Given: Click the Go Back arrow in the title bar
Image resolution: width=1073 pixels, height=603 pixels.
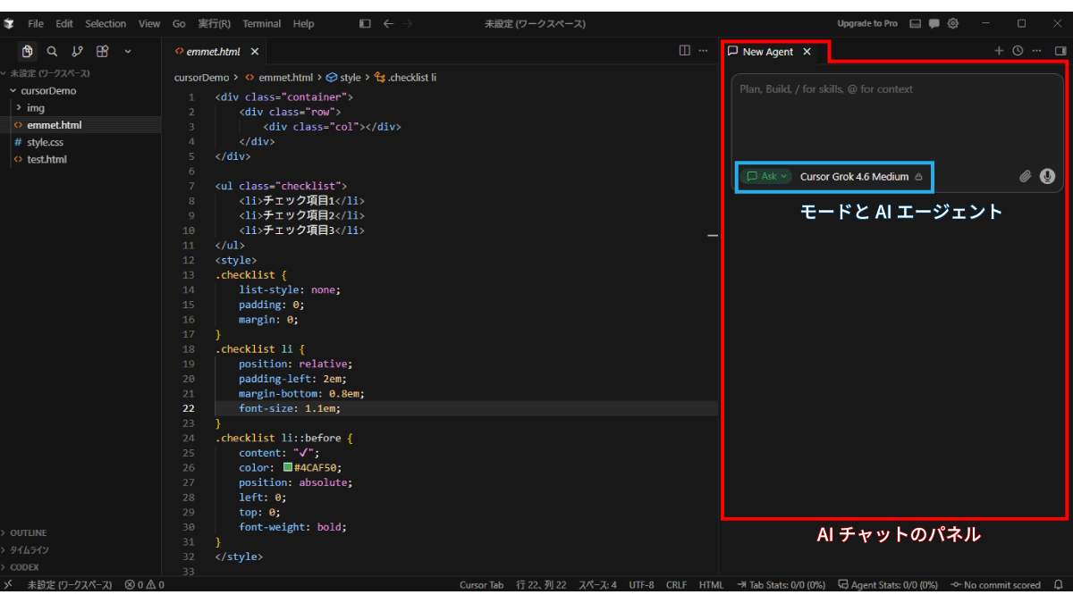Looking at the screenshot, I should pyautogui.click(x=388, y=23).
